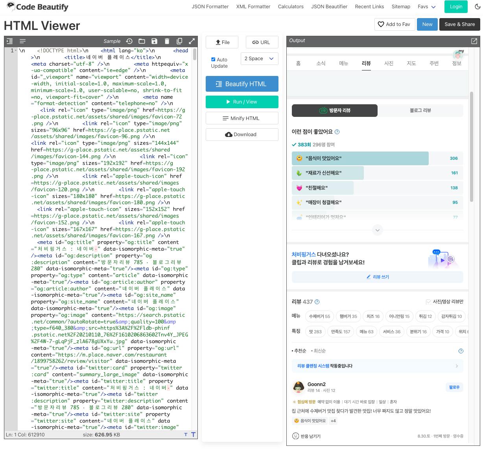Open the Favs dropdown menu

[x=427, y=7]
